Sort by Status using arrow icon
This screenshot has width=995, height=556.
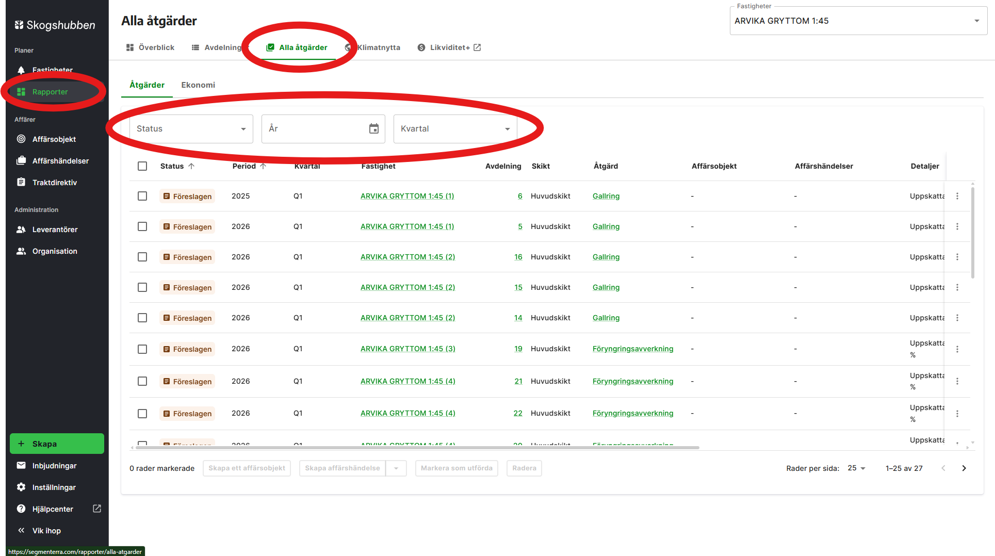click(191, 166)
